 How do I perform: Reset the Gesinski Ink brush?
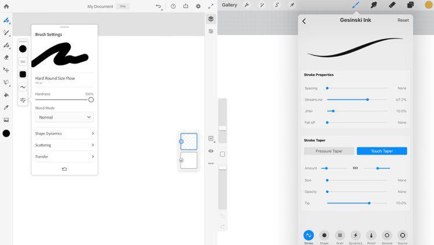coord(403,20)
